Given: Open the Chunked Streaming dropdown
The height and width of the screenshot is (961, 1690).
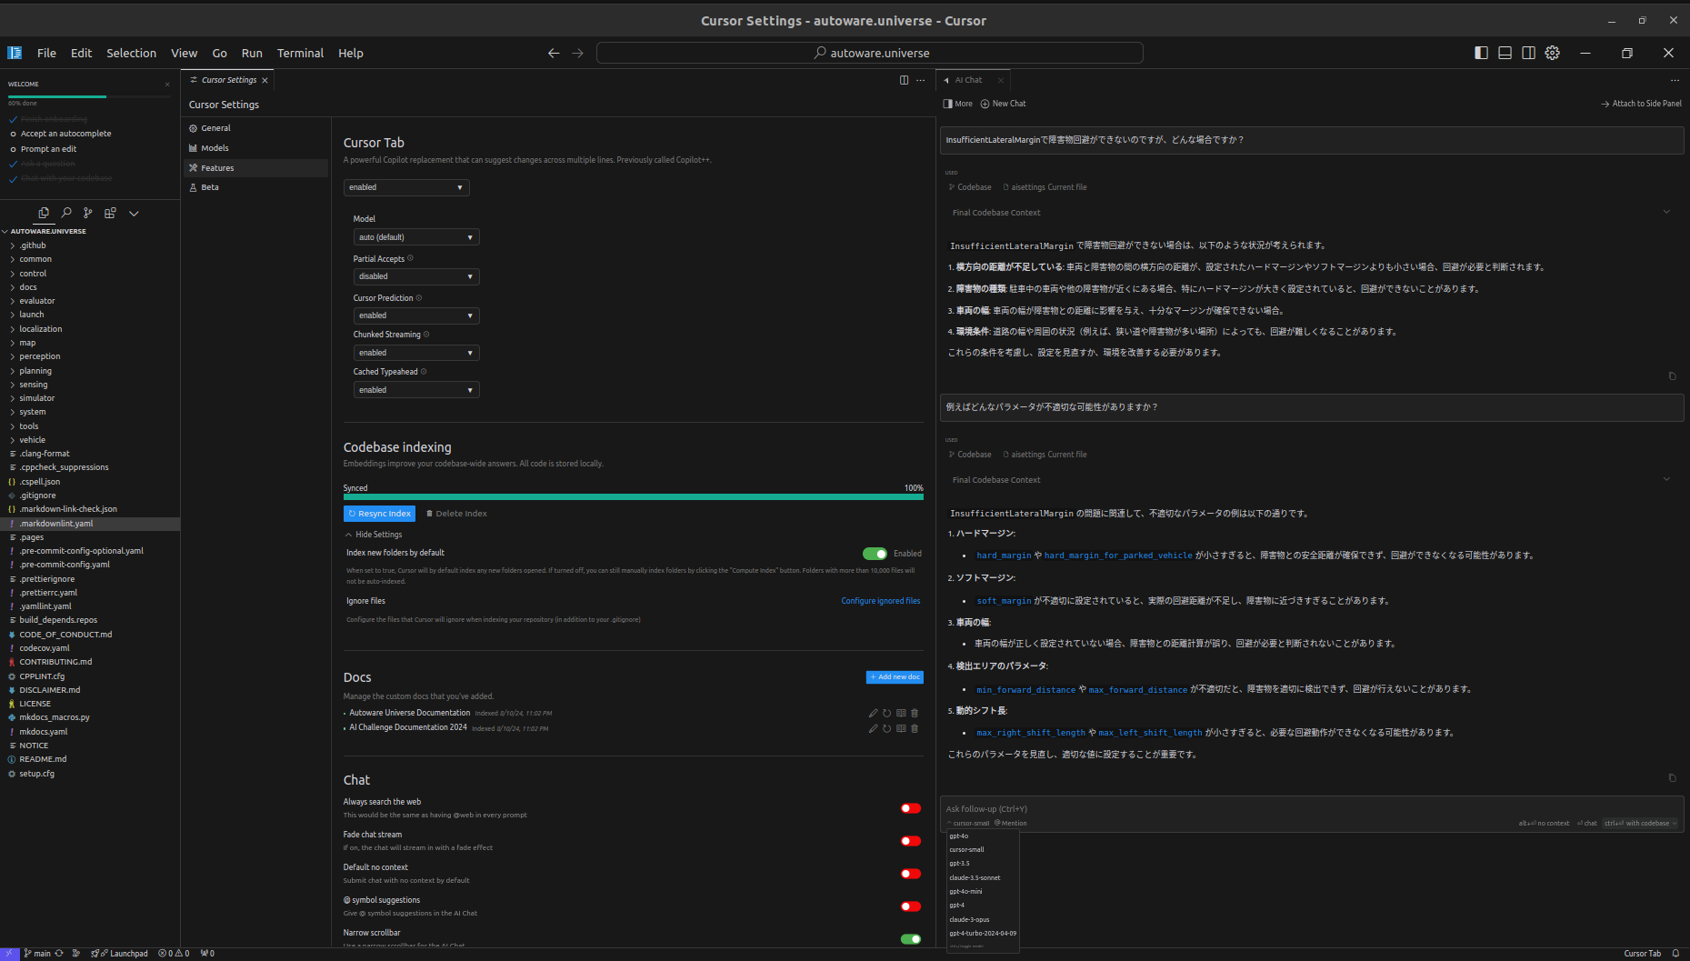Looking at the screenshot, I should tap(416, 353).
